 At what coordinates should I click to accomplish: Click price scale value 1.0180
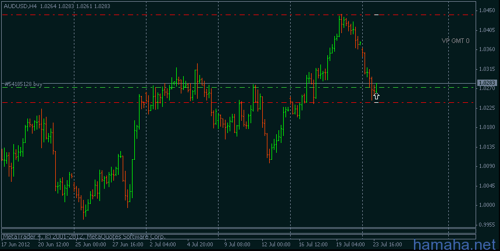487,127
